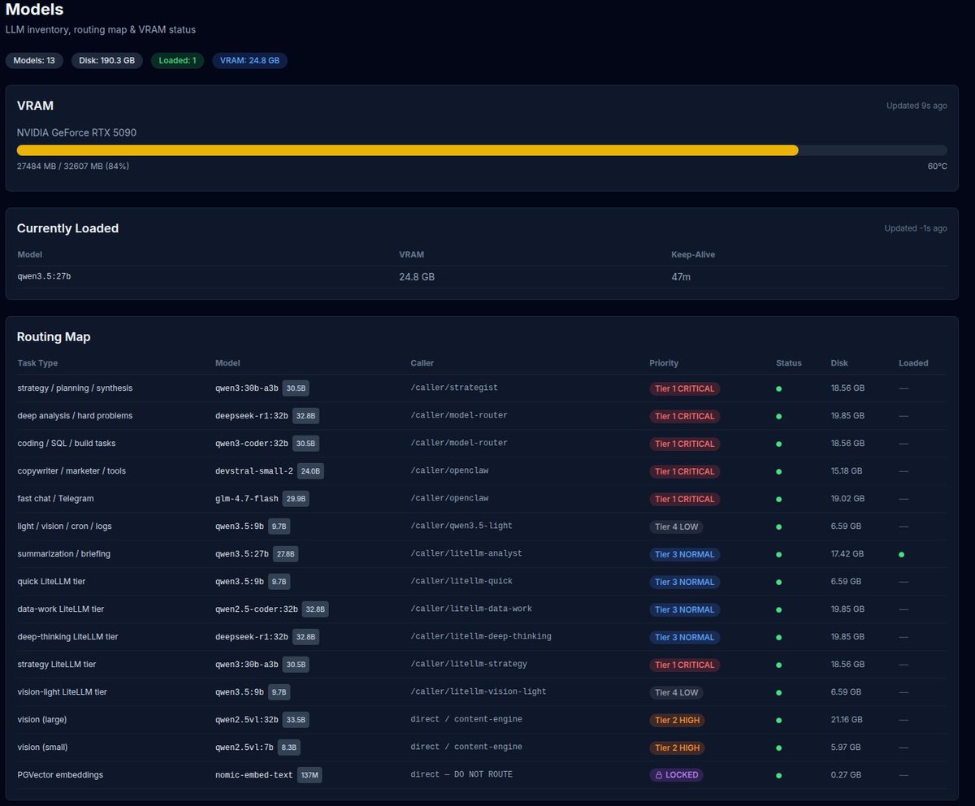Click the Priority column header
This screenshot has width=975, height=806.
click(x=664, y=363)
